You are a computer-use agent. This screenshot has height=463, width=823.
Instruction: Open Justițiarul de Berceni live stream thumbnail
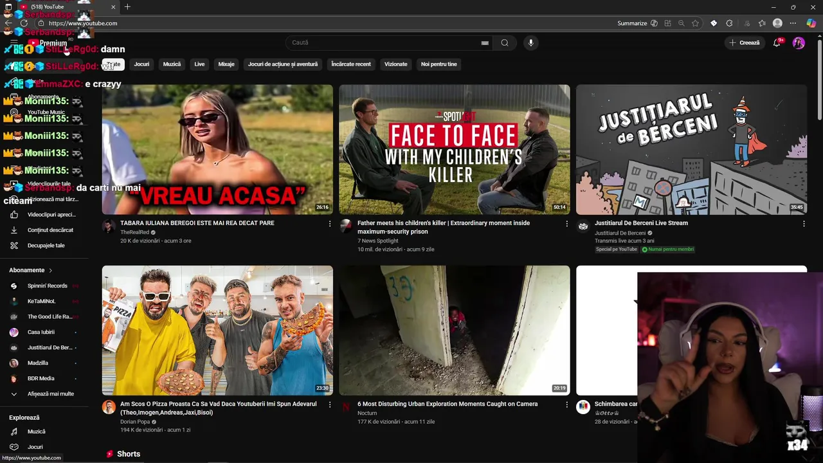click(x=691, y=149)
